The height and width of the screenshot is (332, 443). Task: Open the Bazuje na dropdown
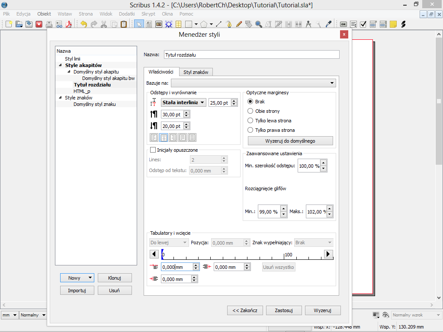click(x=254, y=83)
